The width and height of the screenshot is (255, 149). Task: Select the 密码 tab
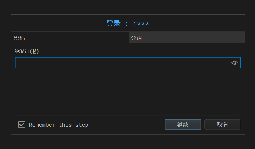click(70, 38)
